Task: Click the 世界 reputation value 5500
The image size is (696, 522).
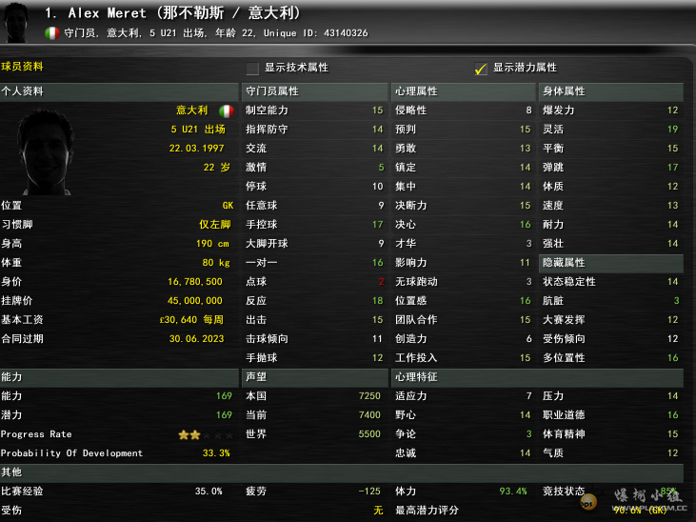Action: pyautogui.click(x=369, y=434)
